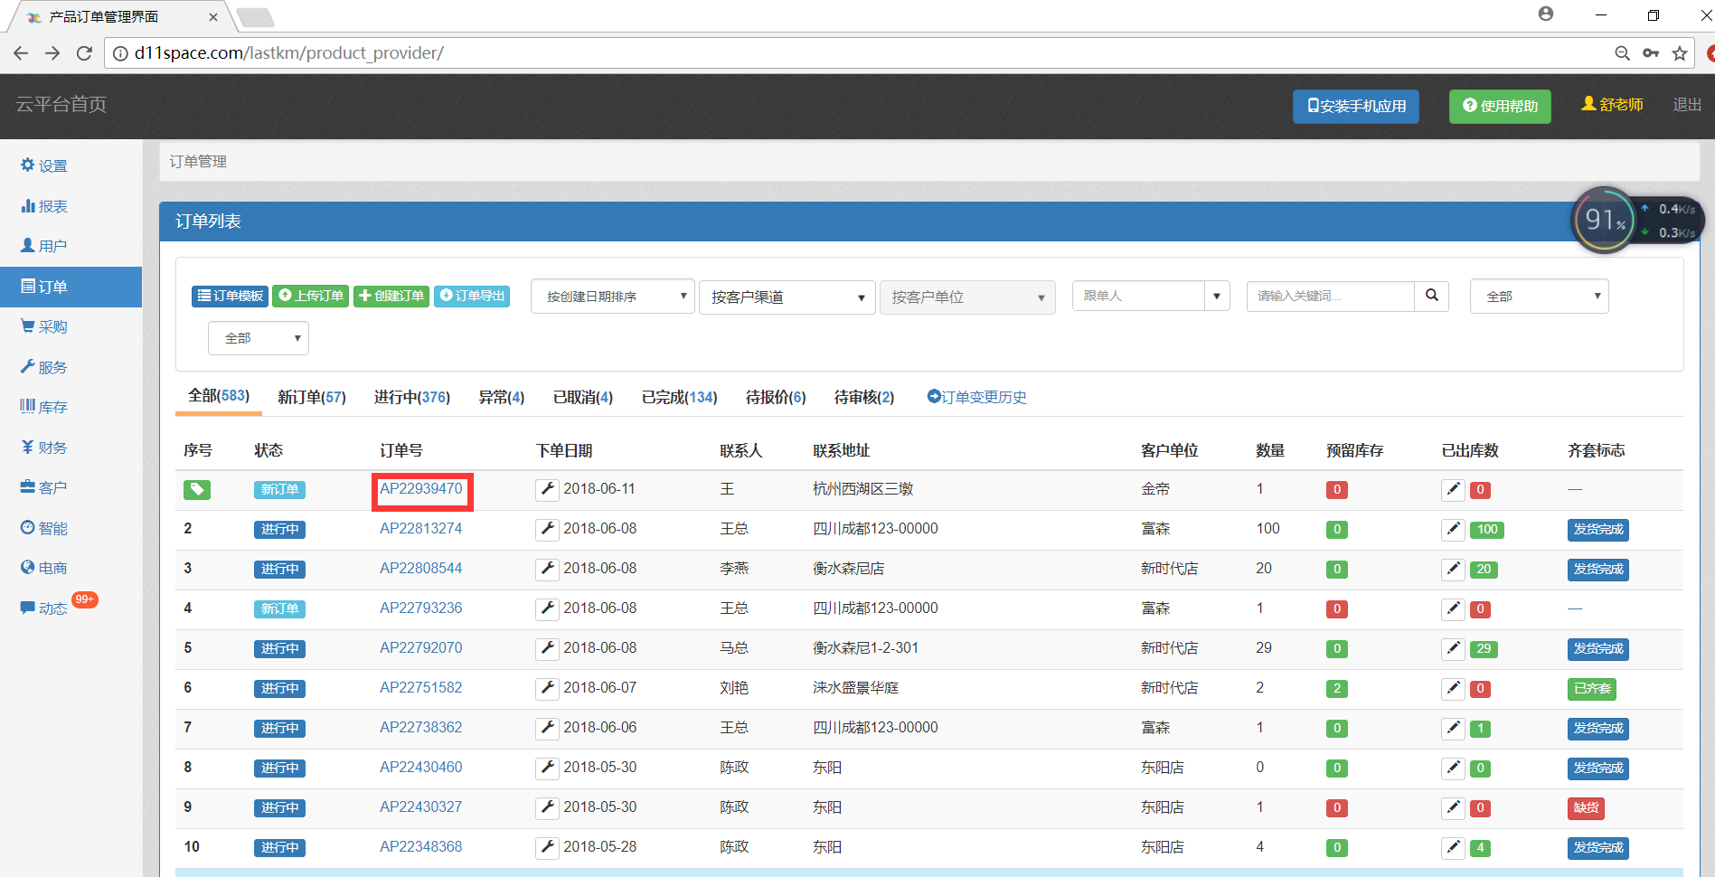
Task: Click the green tag icon in first row
Action: (x=197, y=489)
